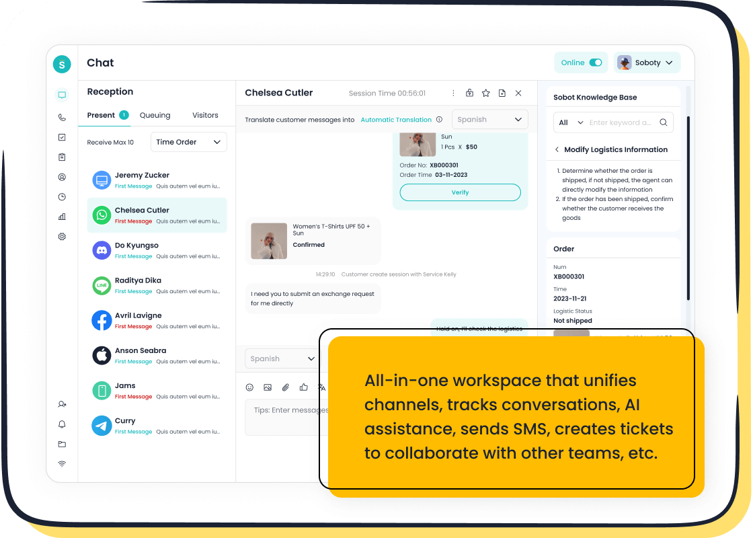Lock the session with the padlock icon
Screen dimensions: 753x538
[469, 93]
